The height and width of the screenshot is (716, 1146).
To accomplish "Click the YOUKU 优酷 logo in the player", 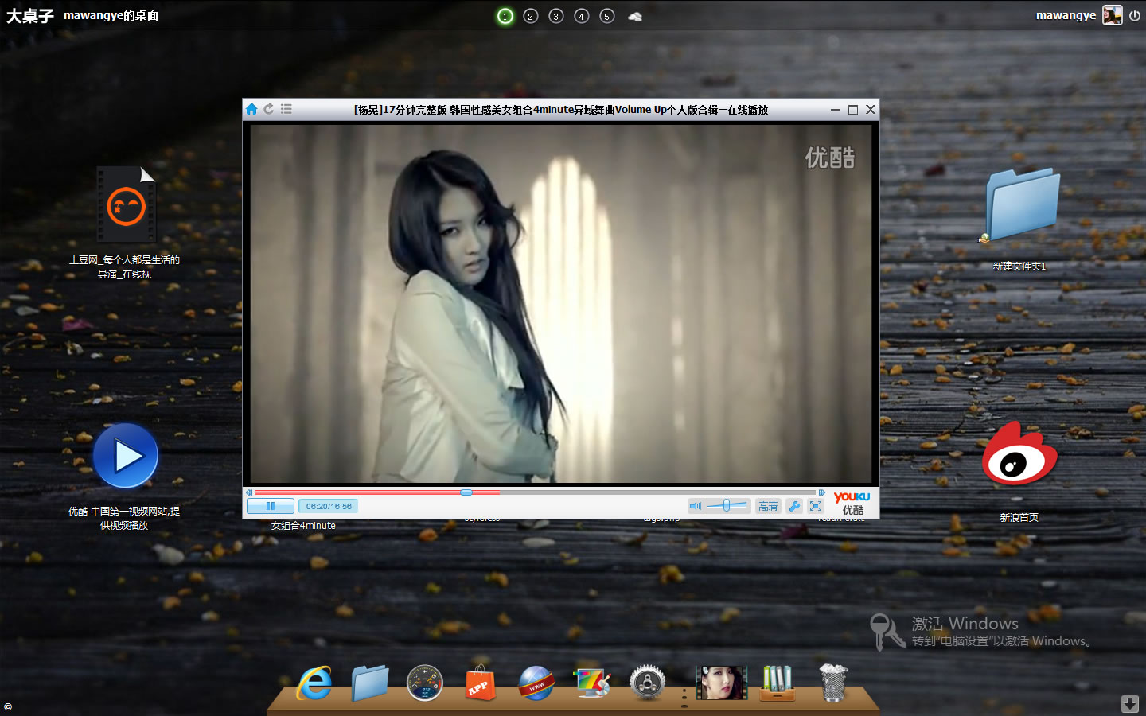I will click(852, 503).
